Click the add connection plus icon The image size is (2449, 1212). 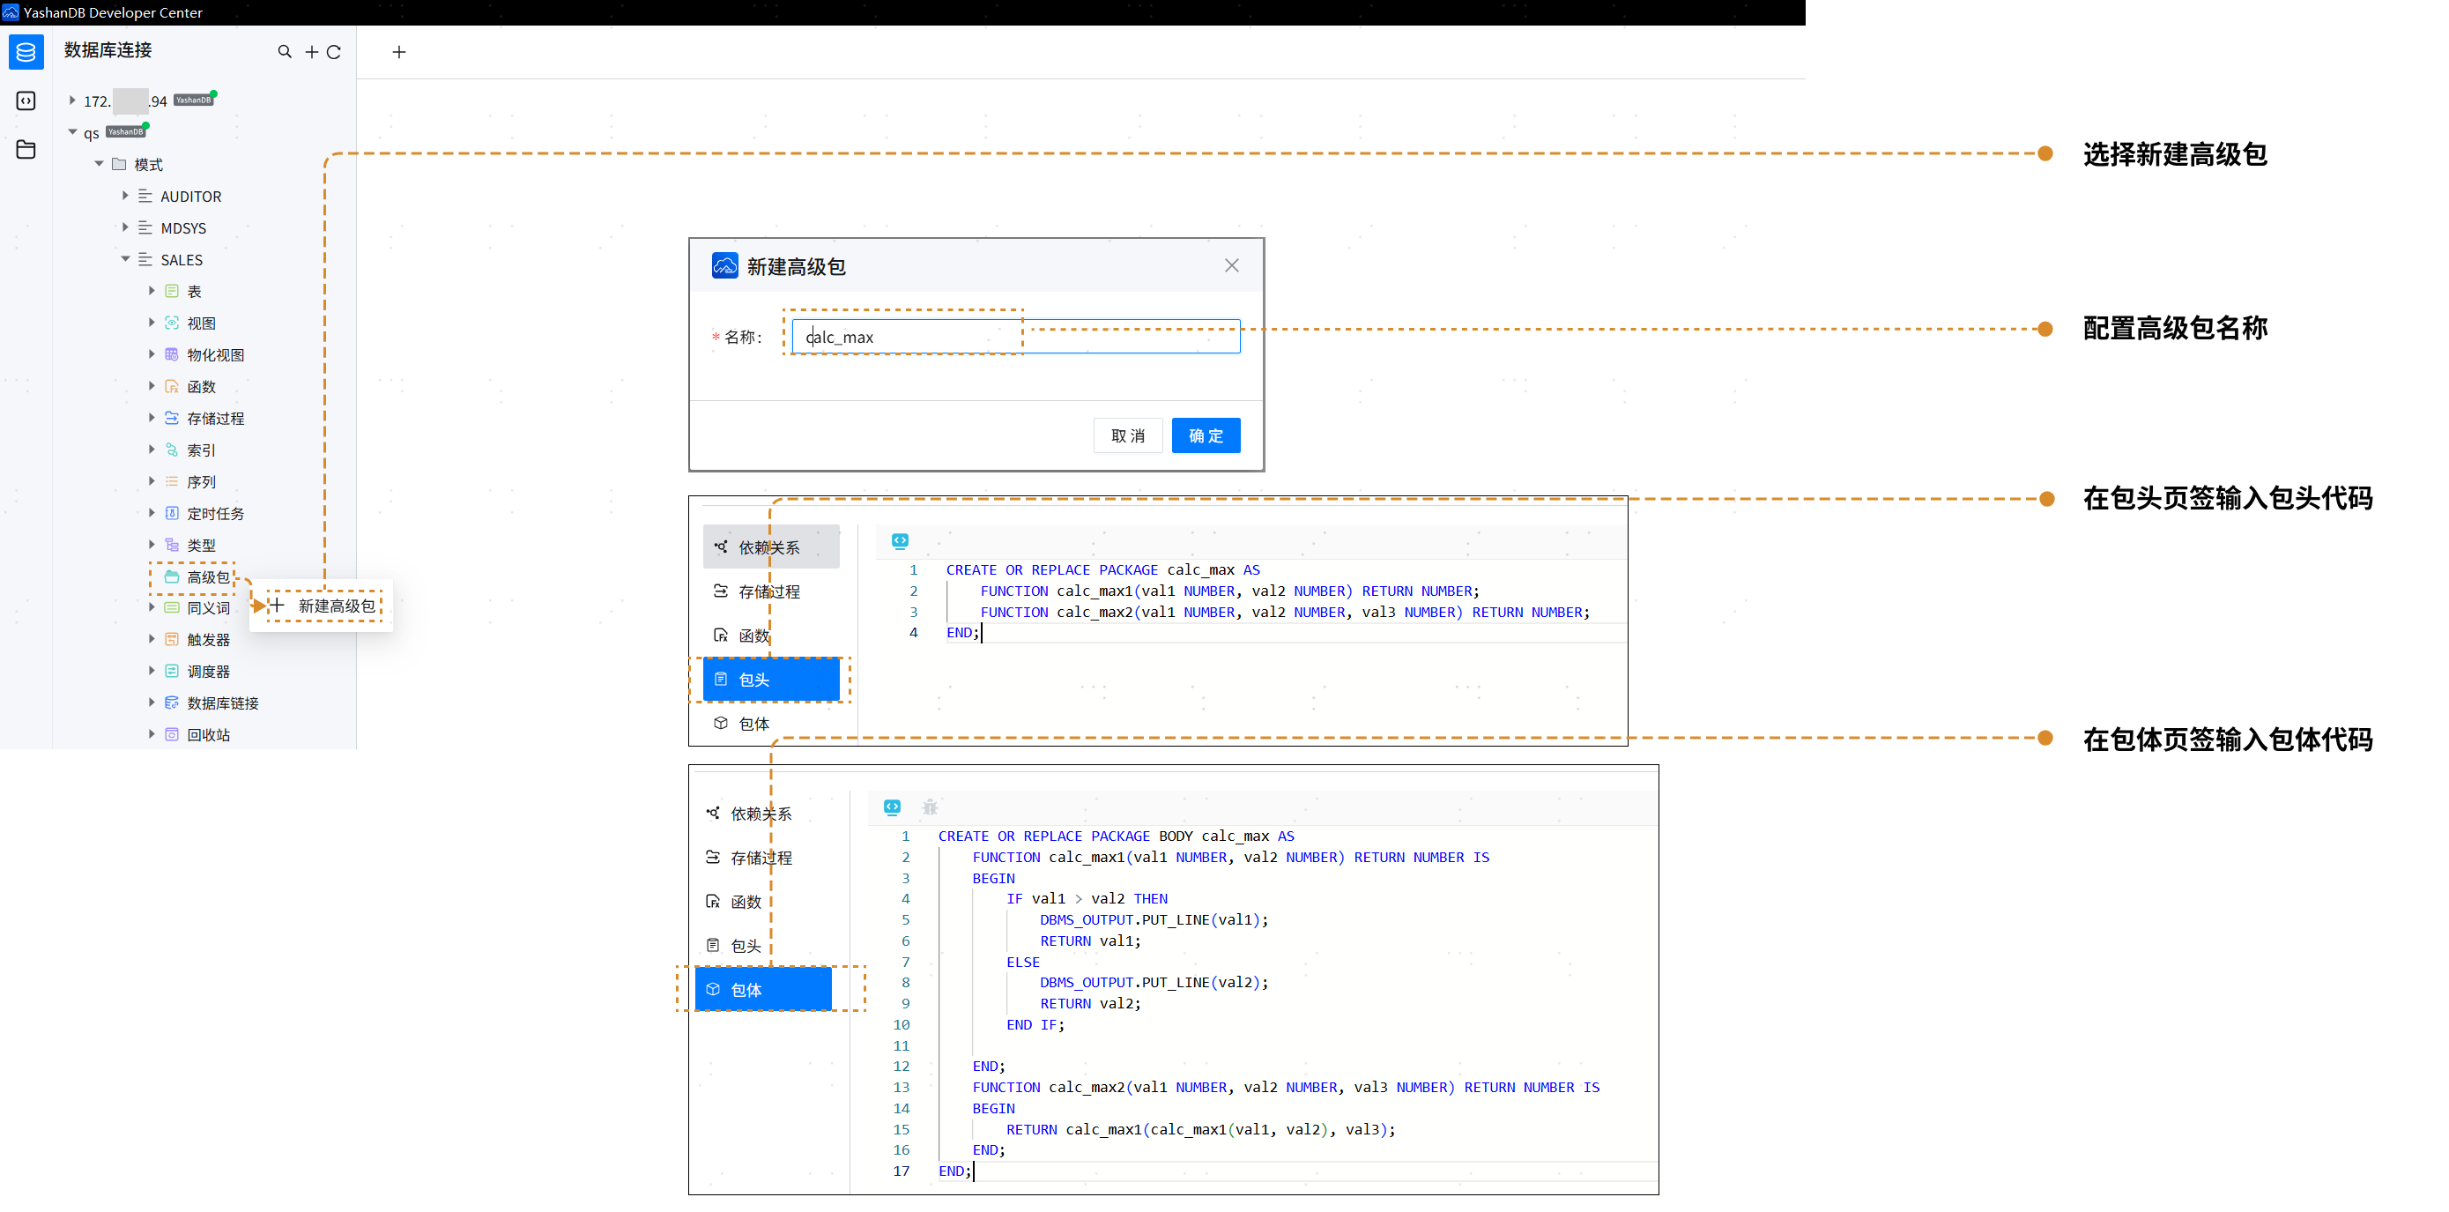[x=311, y=52]
